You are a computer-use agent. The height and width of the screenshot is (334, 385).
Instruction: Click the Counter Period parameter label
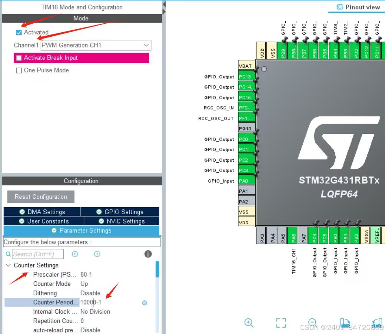coord(56,302)
